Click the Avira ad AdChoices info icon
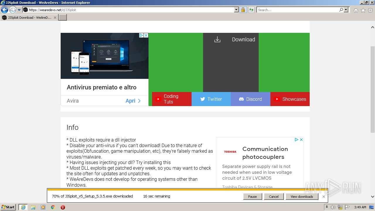This screenshot has width=375, height=211. [141, 35]
